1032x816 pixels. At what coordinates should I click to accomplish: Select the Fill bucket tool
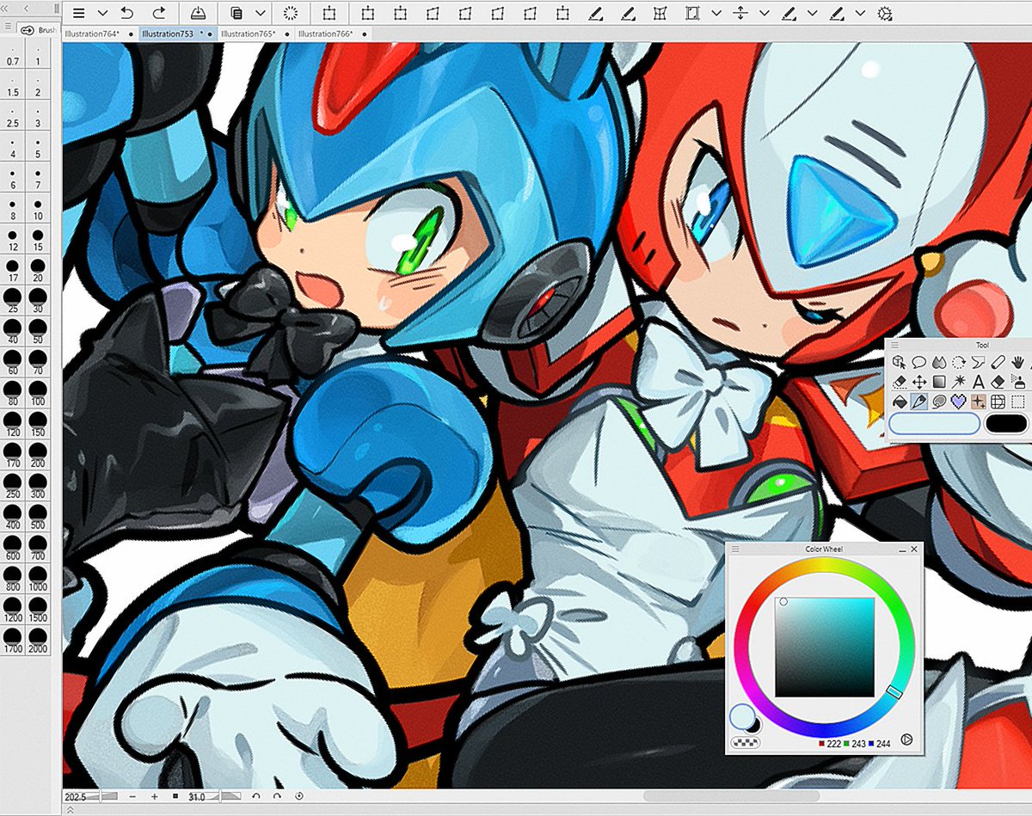(x=900, y=402)
